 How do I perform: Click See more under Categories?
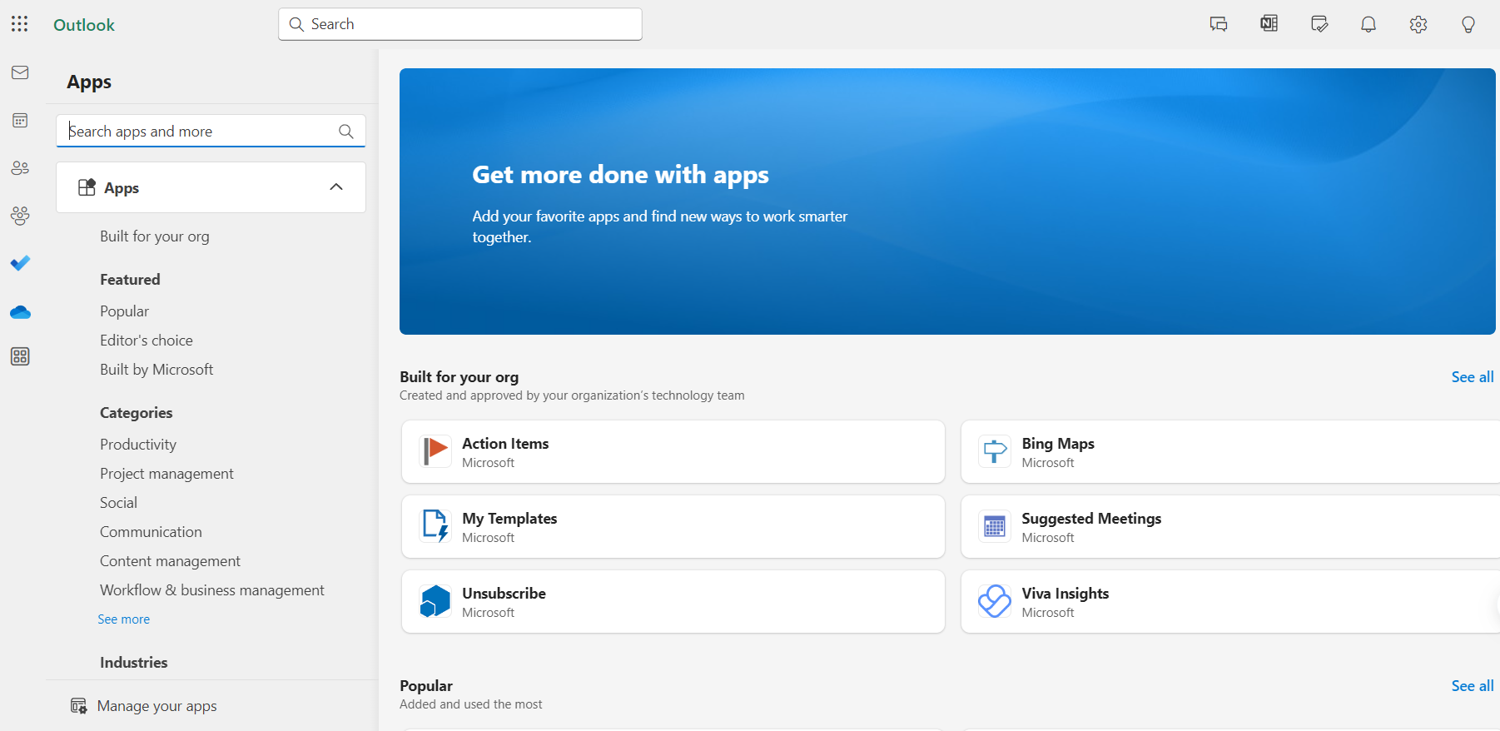click(x=124, y=619)
